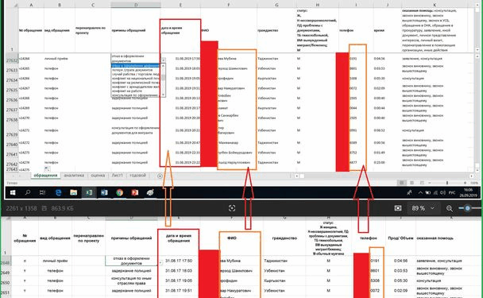Screen dimensions: 483x298
Task: Launch Google Chrome from taskbar
Action: 119,192
